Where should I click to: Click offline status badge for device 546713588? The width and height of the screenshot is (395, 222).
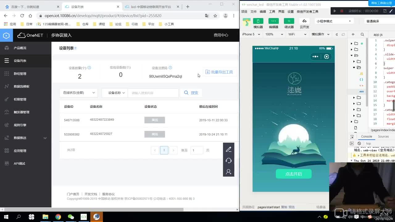[x=155, y=120]
